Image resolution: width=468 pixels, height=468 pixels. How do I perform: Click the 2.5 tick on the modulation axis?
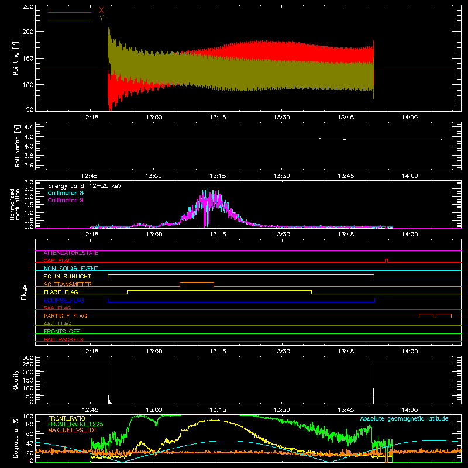click(x=29, y=189)
